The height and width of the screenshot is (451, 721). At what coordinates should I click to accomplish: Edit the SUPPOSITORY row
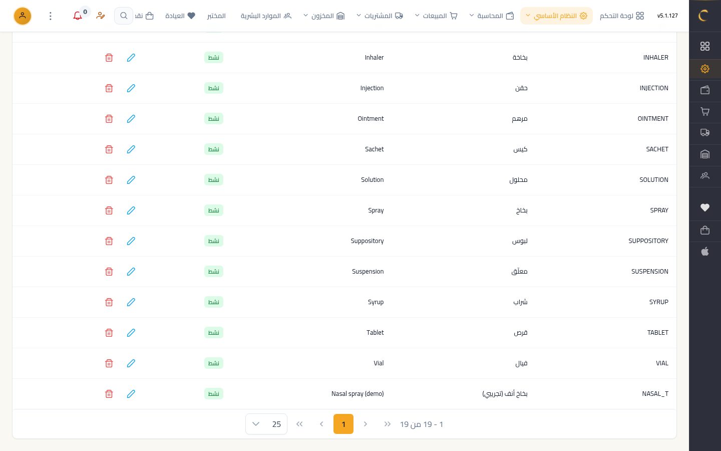click(131, 241)
